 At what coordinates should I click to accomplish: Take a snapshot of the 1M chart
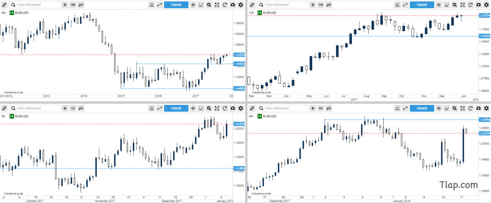pyautogui.click(x=233, y=5)
